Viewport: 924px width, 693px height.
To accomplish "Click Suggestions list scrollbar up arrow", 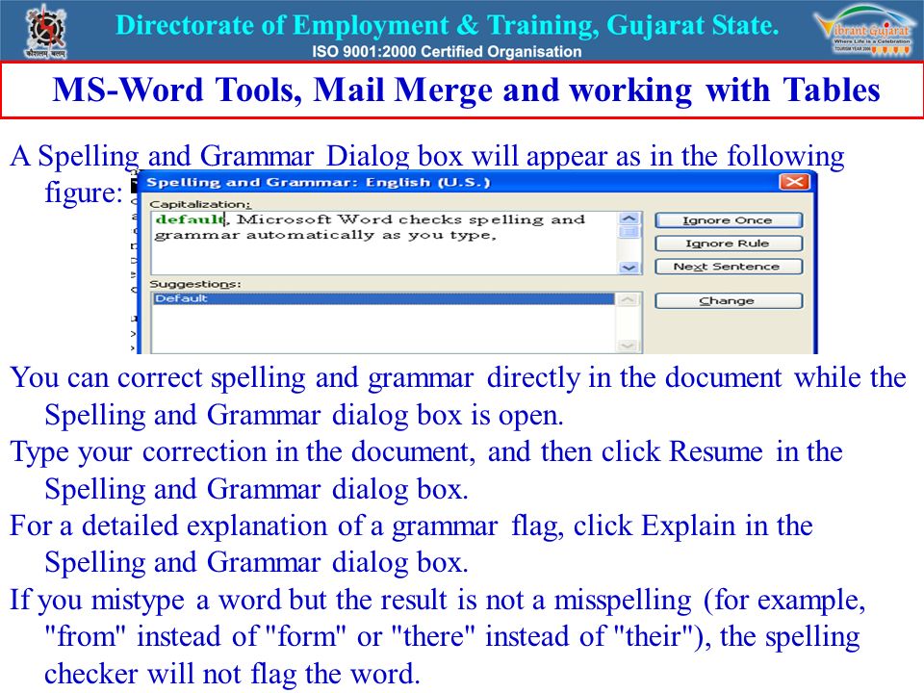I will [x=628, y=300].
